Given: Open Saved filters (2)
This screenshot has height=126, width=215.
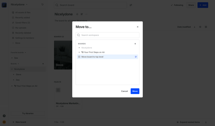Looking at the screenshot, I should (23, 23).
